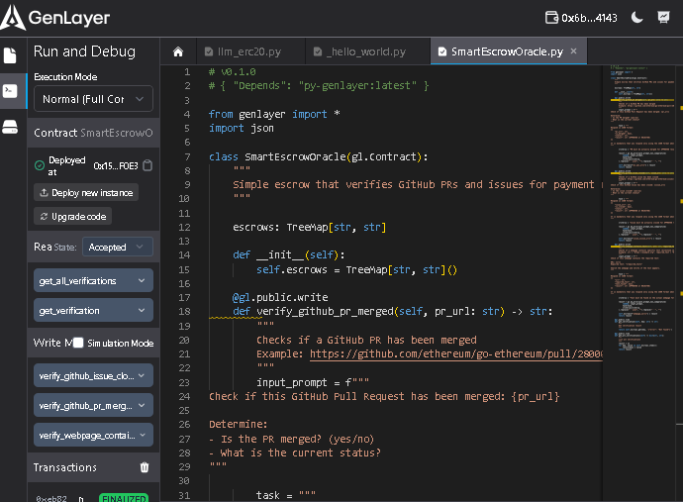This screenshot has height=502, width=683.
Task: Toggle the Simulation Mode switch
Action: (78, 343)
